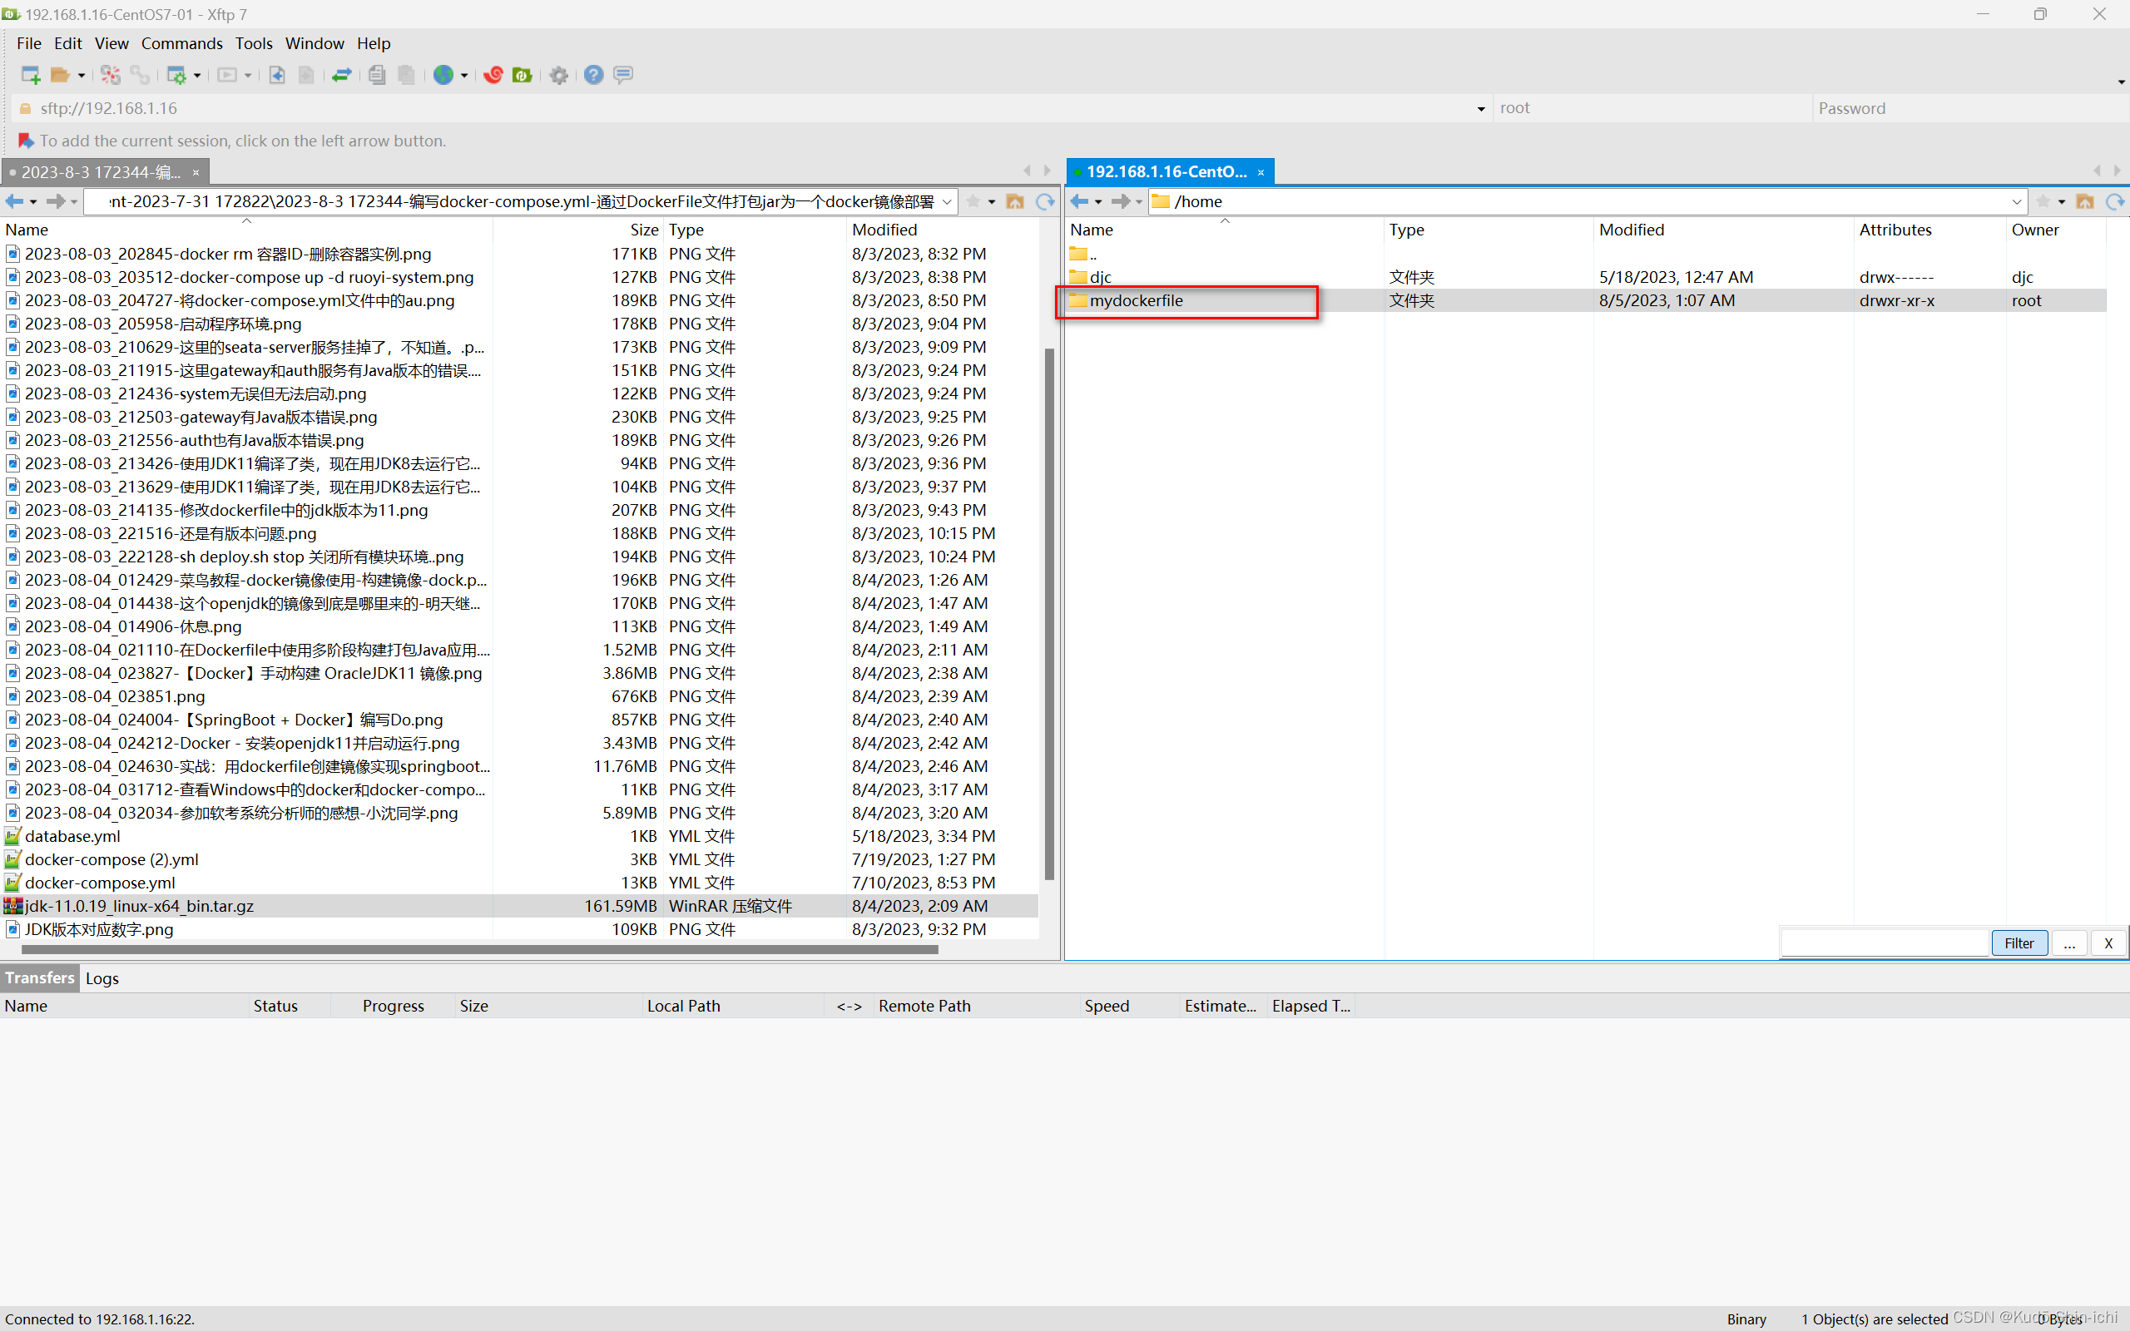
Task: Click the Synchronize green-blue arrows icon
Action: tap(341, 75)
